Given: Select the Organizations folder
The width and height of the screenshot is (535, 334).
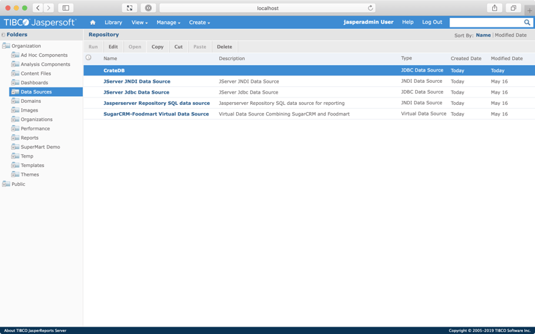Looking at the screenshot, I should (37, 120).
